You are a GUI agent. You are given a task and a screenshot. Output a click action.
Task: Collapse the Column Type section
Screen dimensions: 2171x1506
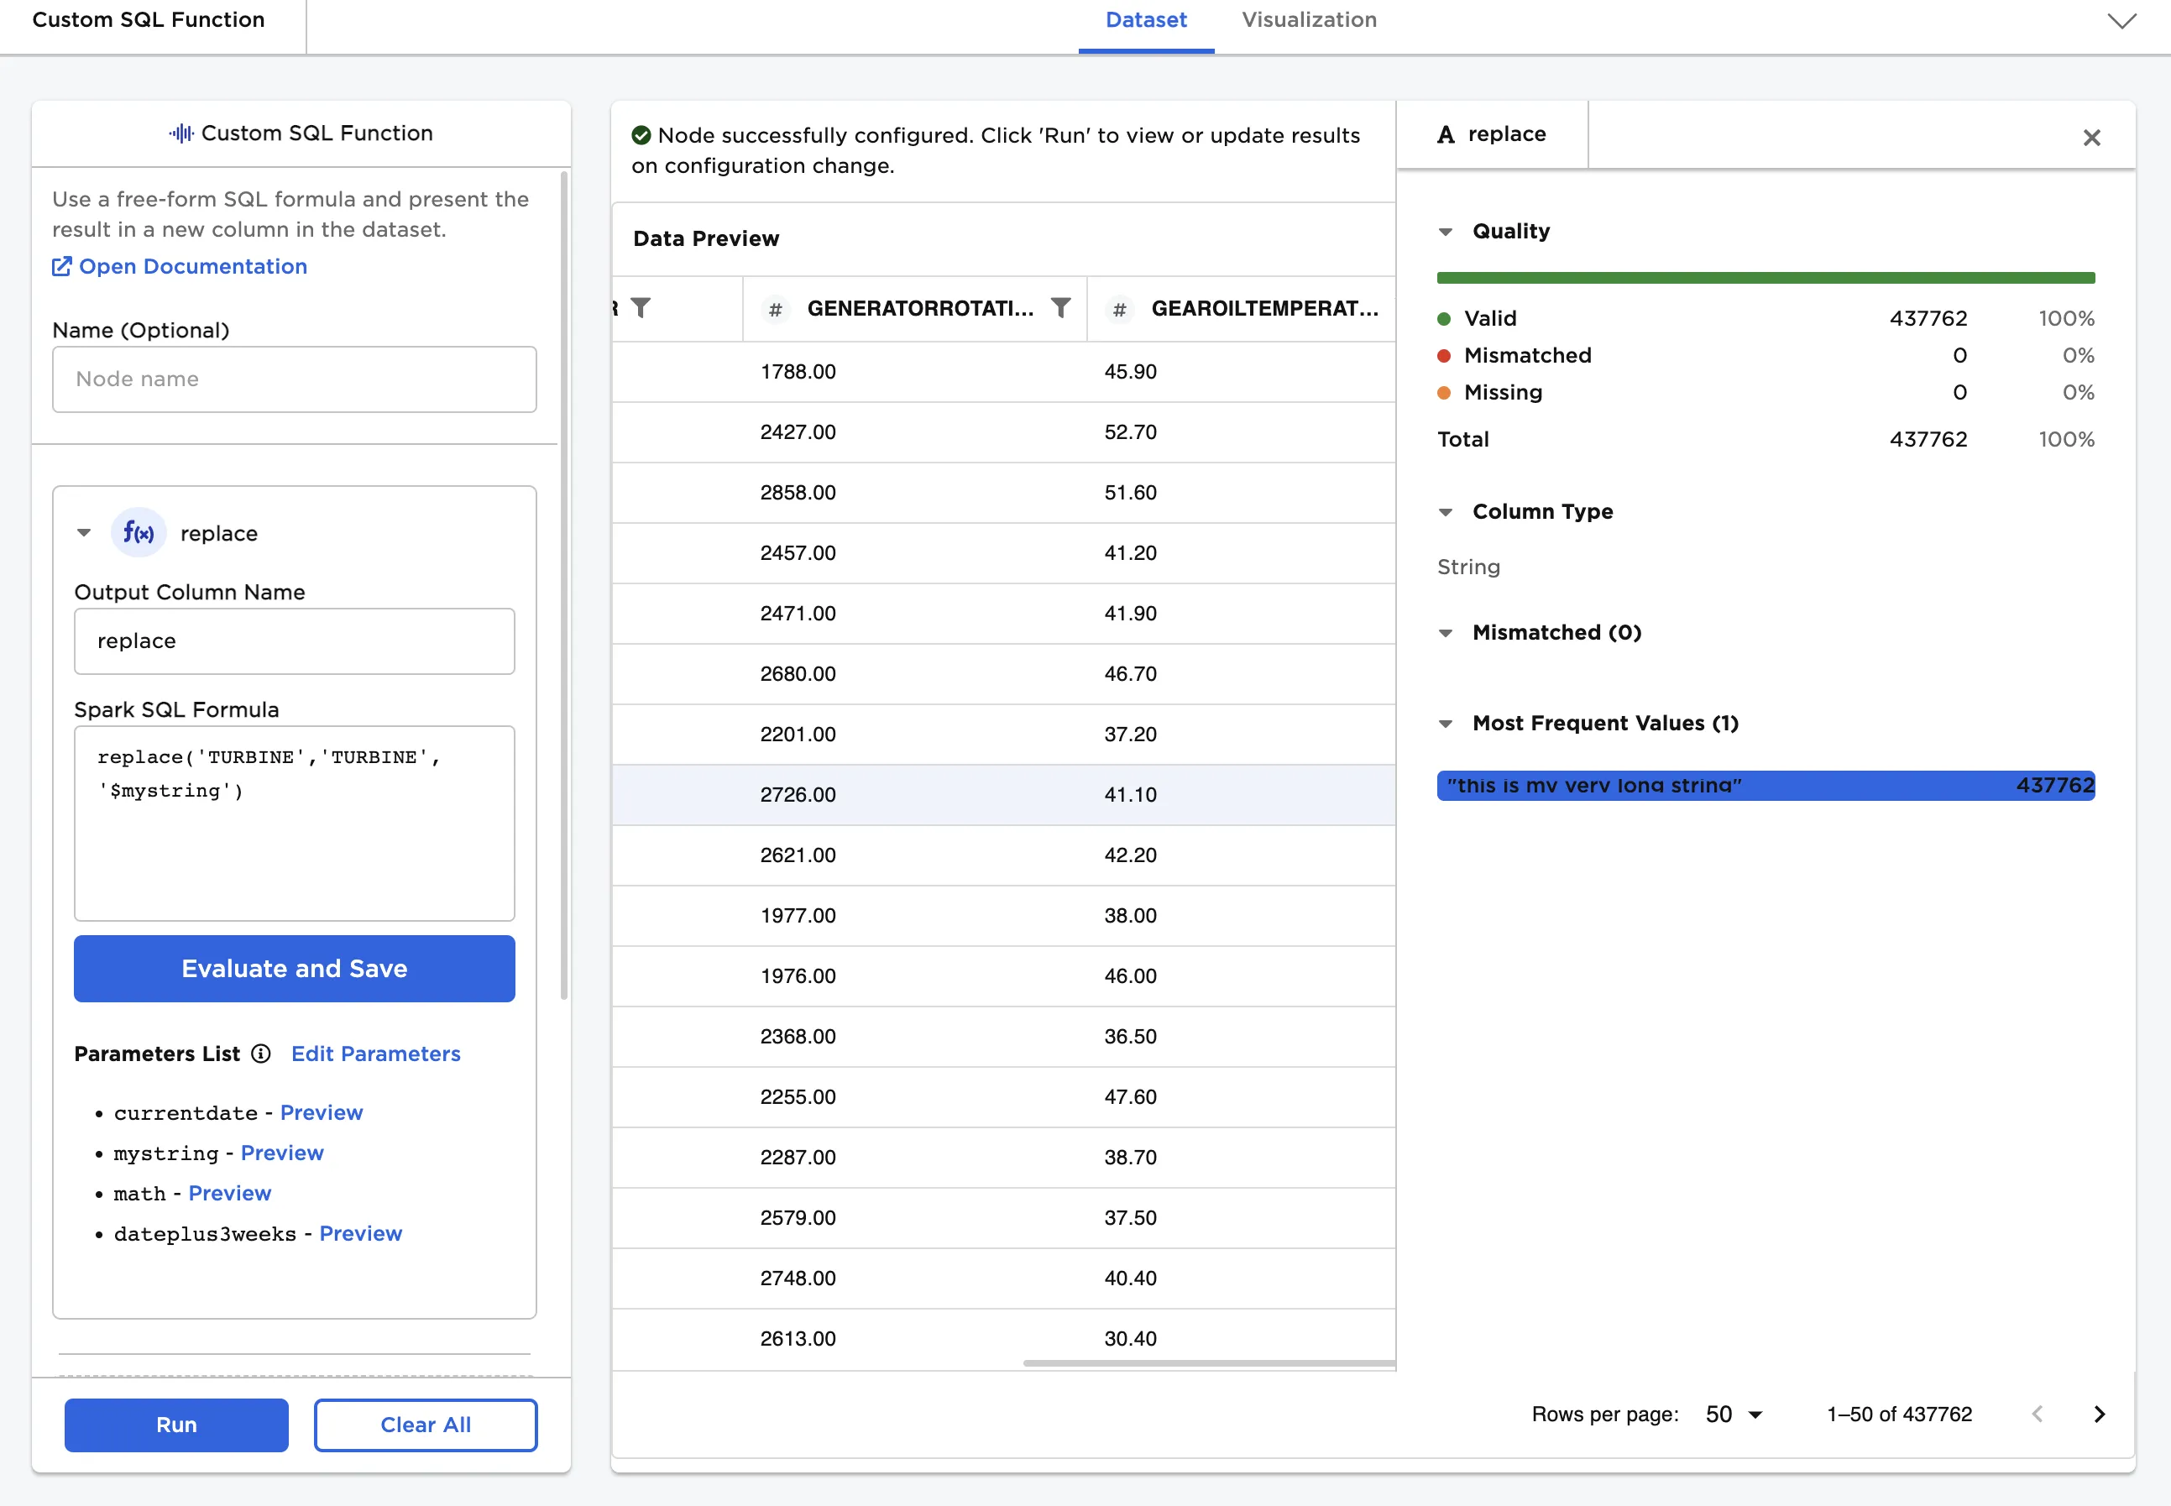point(1446,512)
